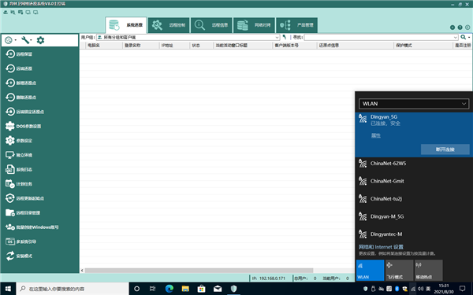Click the IP地址 column header
Screen dimensions: 473x295
[x=175, y=46]
